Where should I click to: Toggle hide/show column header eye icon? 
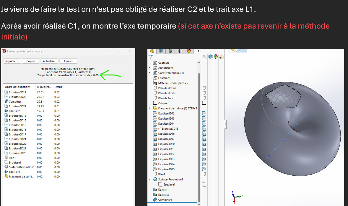point(204,57)
